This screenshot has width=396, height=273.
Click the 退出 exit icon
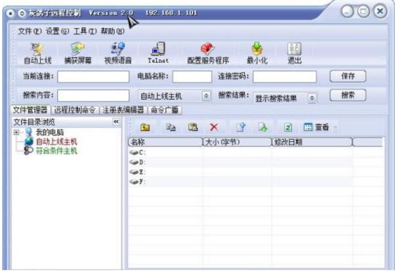(x=294, y=53)
